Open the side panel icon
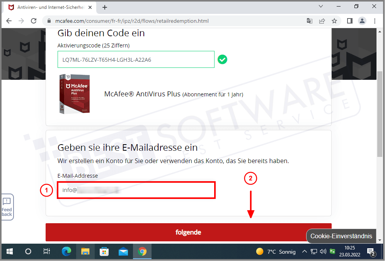Screen dimensions: 385x261 pos(349,21)
